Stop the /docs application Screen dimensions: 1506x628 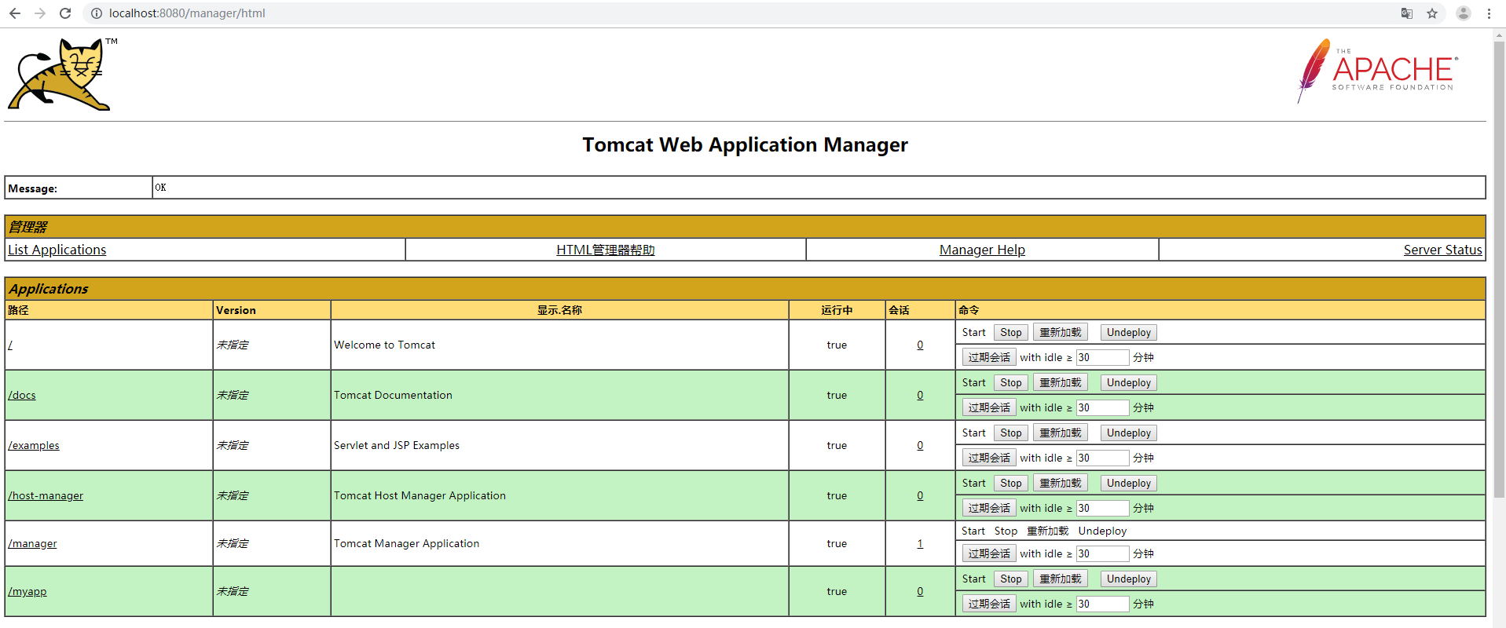(1011, 382)
